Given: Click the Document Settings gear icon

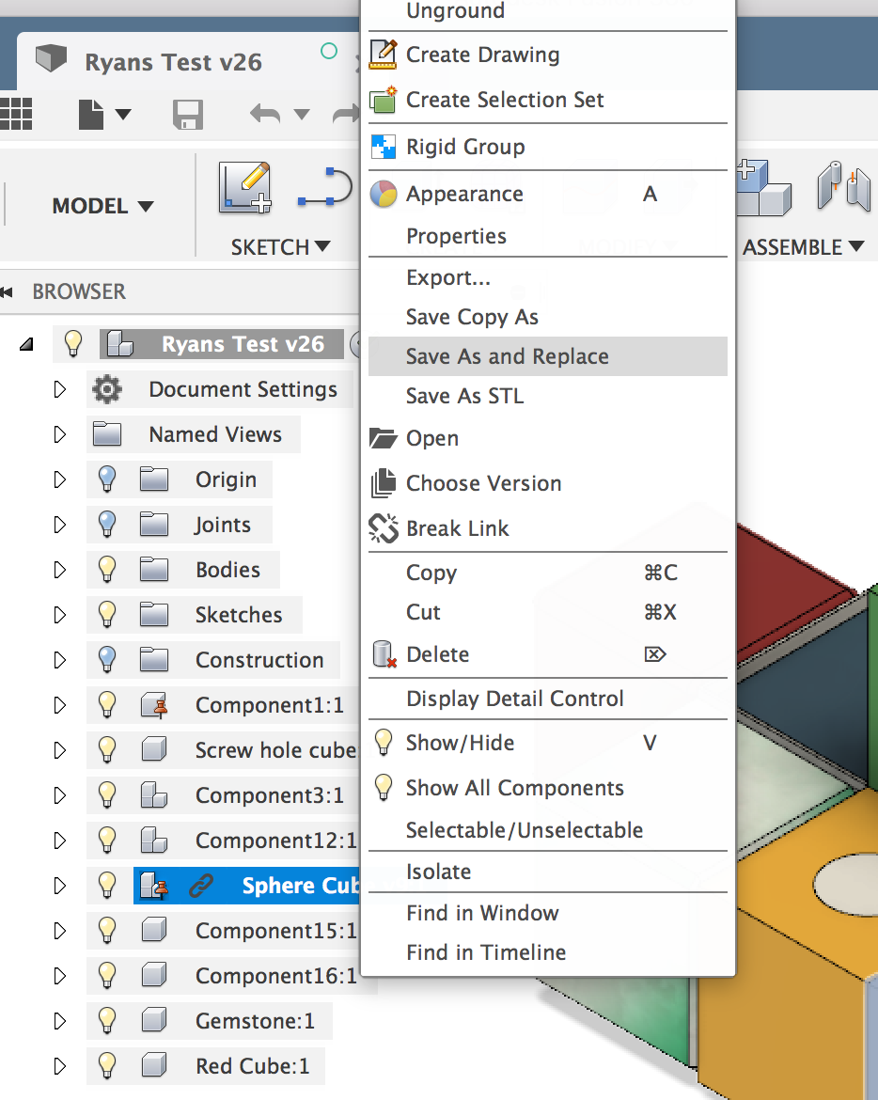Looking at the screenshot, I should click(x=107, y=389).
